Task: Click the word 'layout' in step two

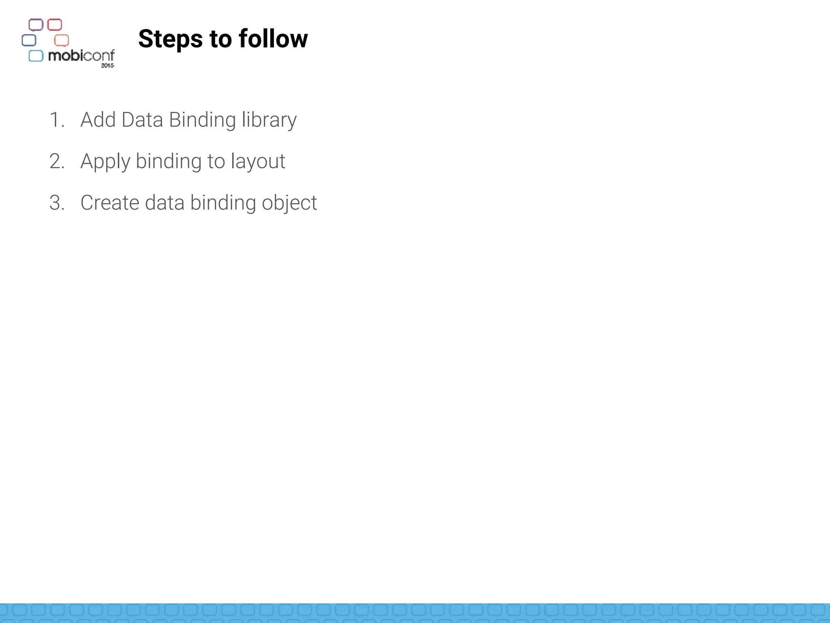Action: coord(258,161)
